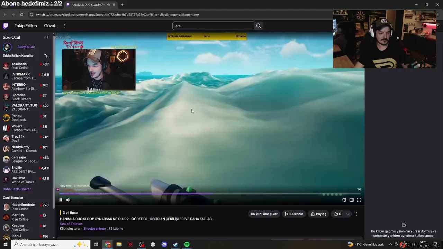The image size is (443, 249).
Task: Toggle theatre mode in the player
Action: pyautogui.click(x=352, y=200)
